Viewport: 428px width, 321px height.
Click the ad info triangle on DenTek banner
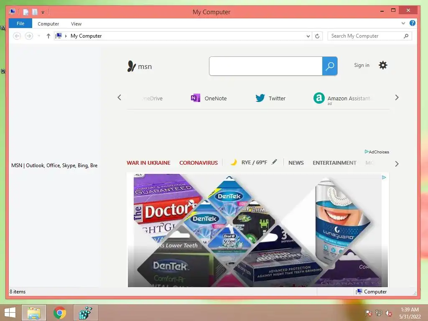(x=384, y=177)
